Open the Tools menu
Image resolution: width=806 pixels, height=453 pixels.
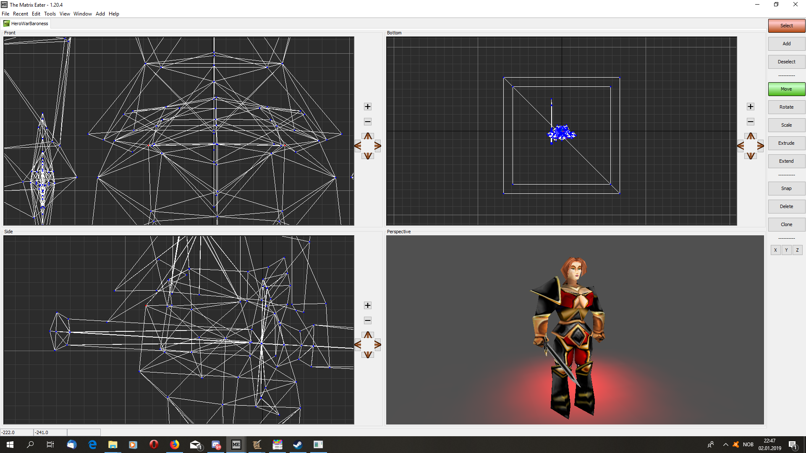coord(50,14)
